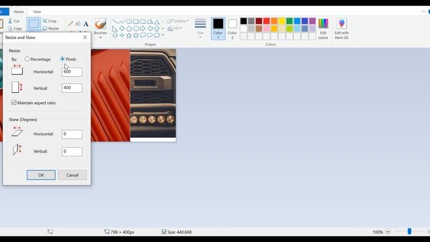Close the Resize and Skew dialog
Screen dimensions: 430x242
(x=85, y=38)
